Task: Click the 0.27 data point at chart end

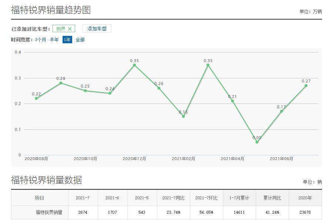Action: tap(305, 85)
